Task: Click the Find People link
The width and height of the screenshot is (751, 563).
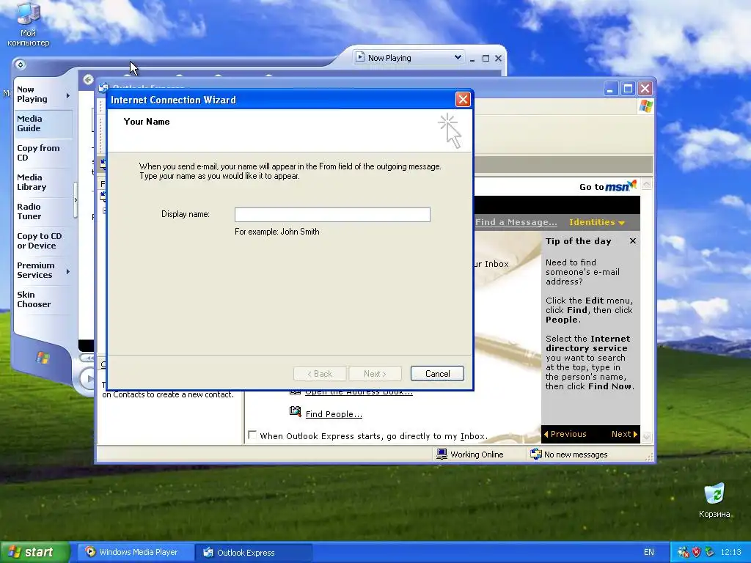Action: (x=334, y=414)
